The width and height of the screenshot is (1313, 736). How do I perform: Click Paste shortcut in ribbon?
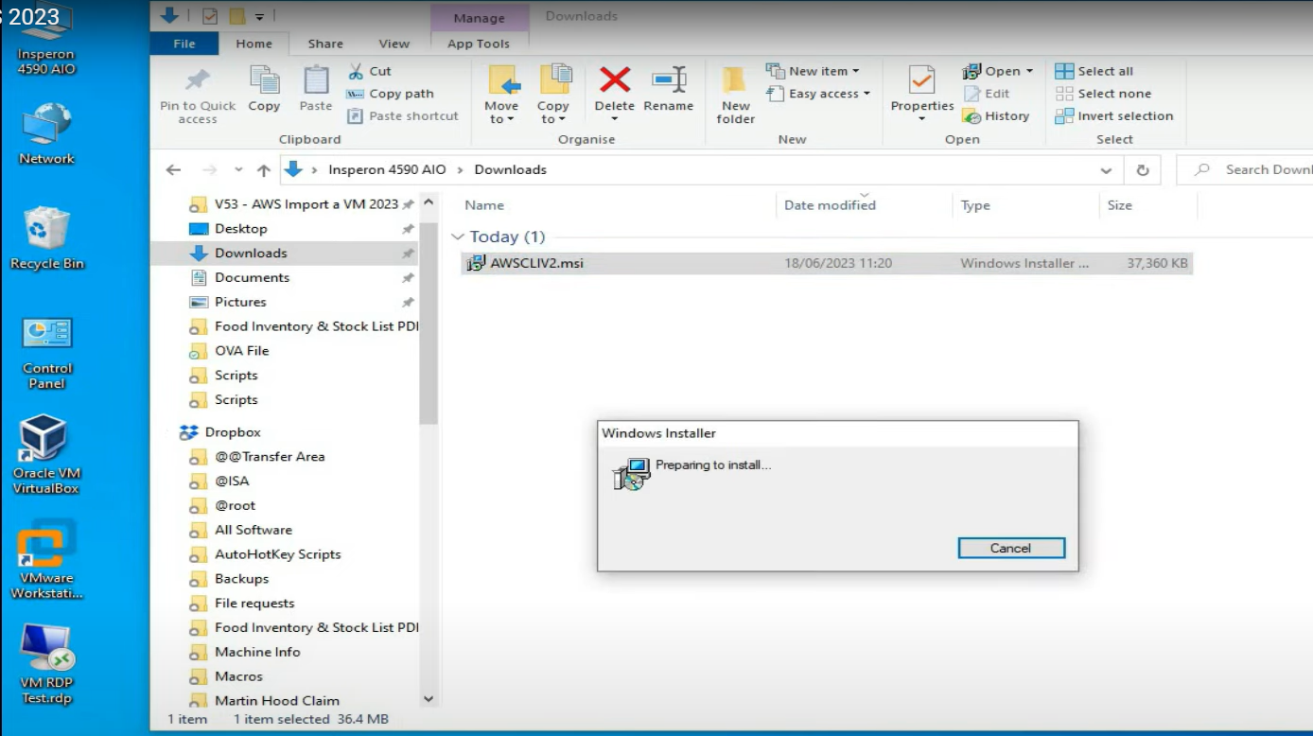[x=403, y=116]
